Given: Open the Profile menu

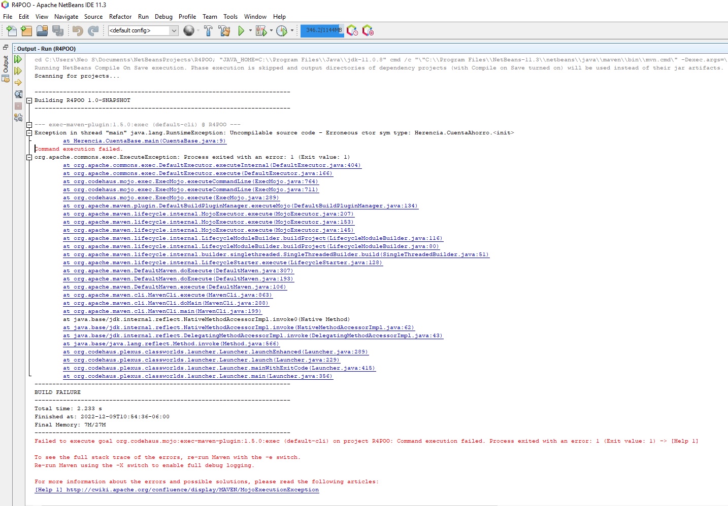Looking at the screenshot, I should coord(187,17).
